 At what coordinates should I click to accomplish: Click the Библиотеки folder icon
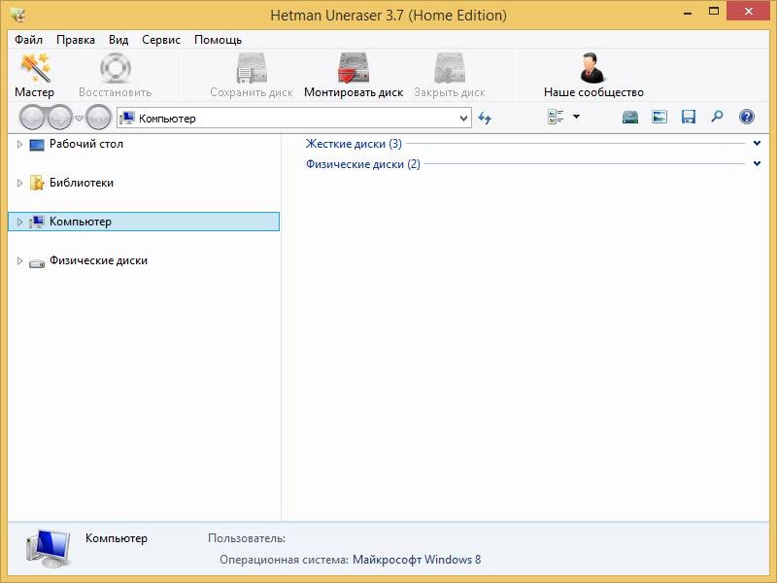point(37,183)
